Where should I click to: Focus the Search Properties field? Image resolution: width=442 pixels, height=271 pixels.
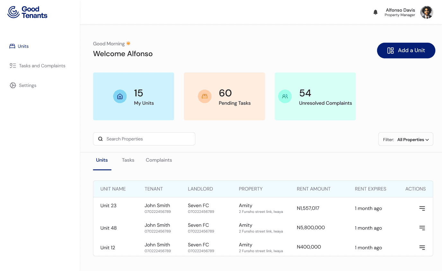coord(144,139)
